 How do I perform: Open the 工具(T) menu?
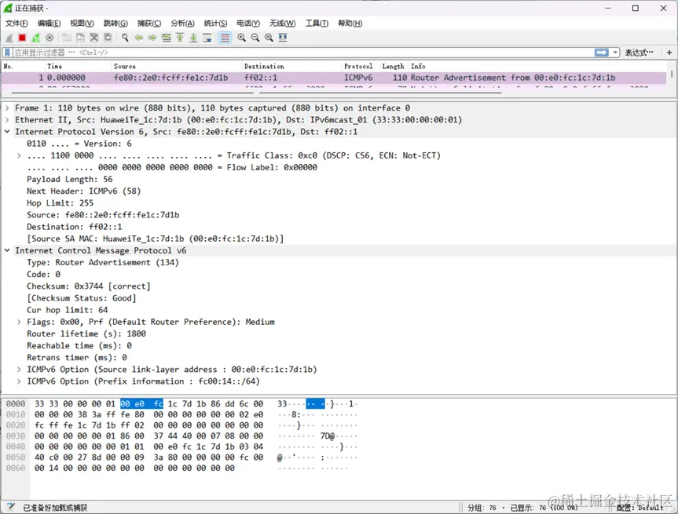[317, 24]
